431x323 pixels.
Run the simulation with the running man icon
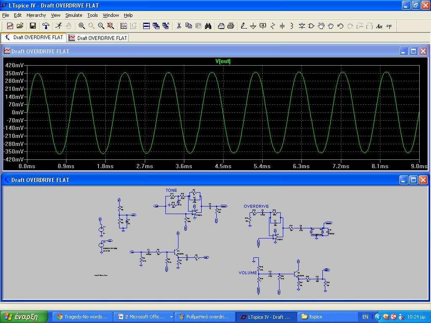coord(59,26)
